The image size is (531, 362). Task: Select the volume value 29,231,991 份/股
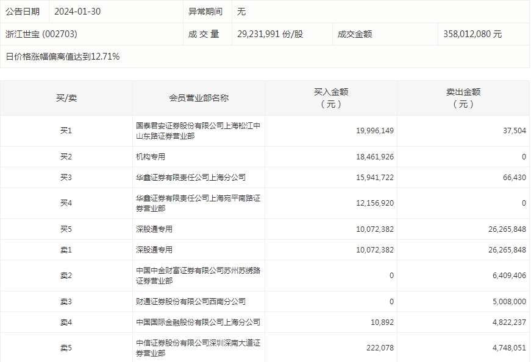point(270,34)
